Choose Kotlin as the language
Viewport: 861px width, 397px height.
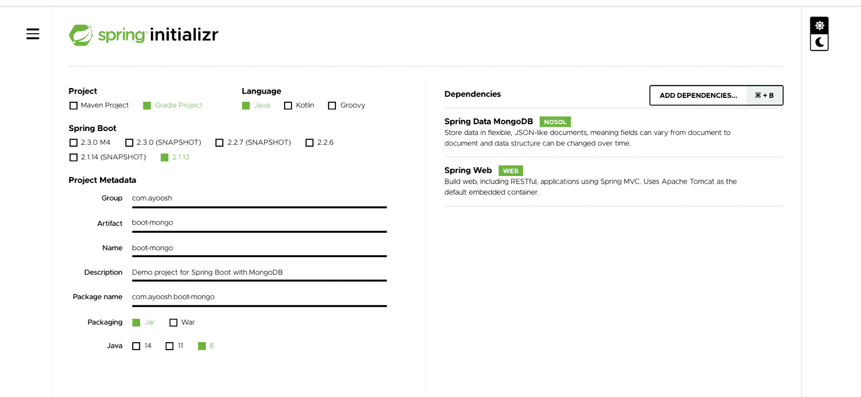(288, 105)
